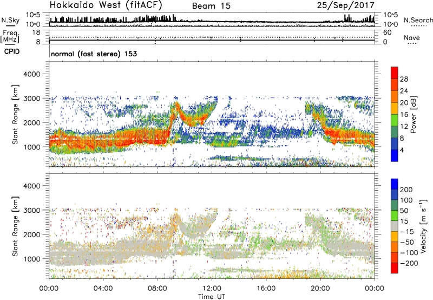Image resolution: width=433 pixels, height=300 pixels.
Task: Click the sky noise bar plot panel
Action: (x=212, y=19)
